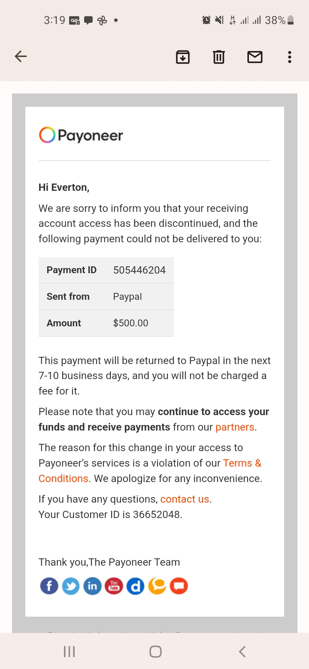Tap the Payoneer logo
This screenshot has height=669, width=309.
click(81, 136)
